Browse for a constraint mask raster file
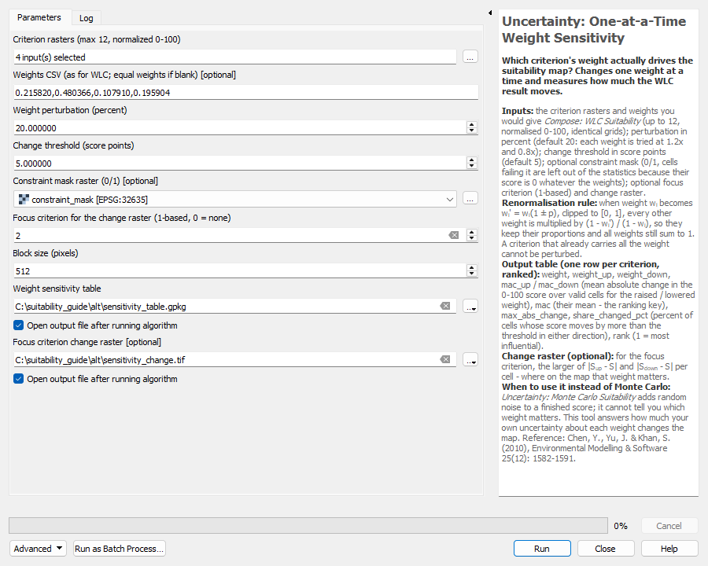The image size is (708, 566). coord(470,199)
